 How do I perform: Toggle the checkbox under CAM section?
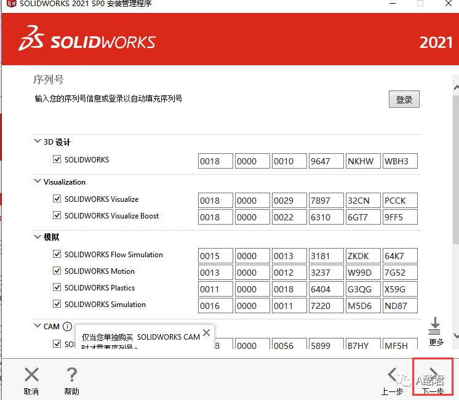click(x=57, y=344)
